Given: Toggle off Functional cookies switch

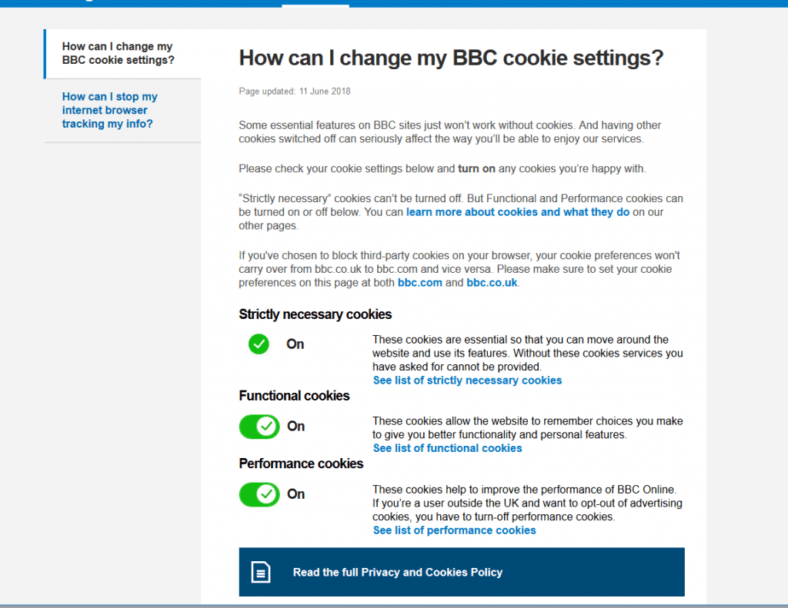Looking at the screenshot, I should click(x=259, y=427).
